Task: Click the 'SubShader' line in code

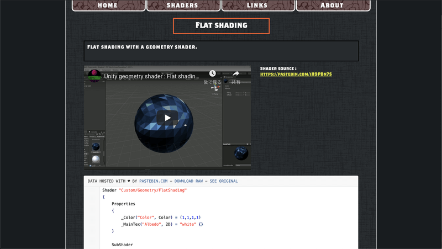Action: click(122, 245)
